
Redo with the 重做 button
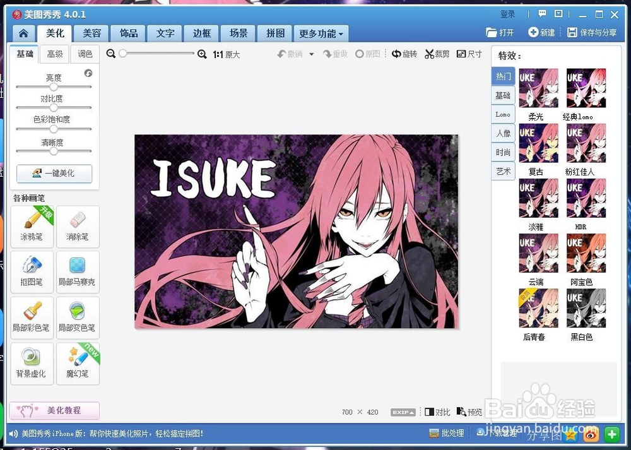tap(335, 54)
